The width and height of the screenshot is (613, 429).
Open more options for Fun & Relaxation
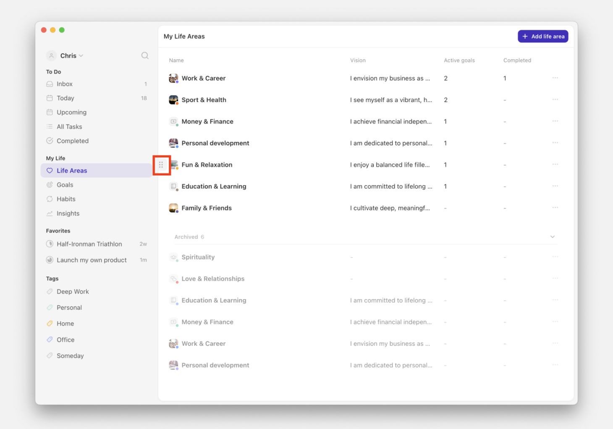click(x=555, y=165)
